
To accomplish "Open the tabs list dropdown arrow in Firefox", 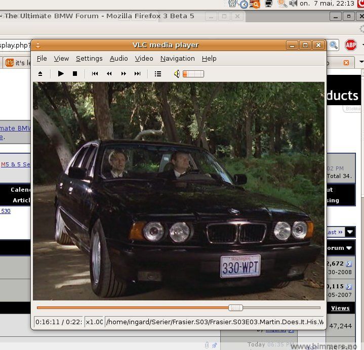I will [x=361, y=62].
